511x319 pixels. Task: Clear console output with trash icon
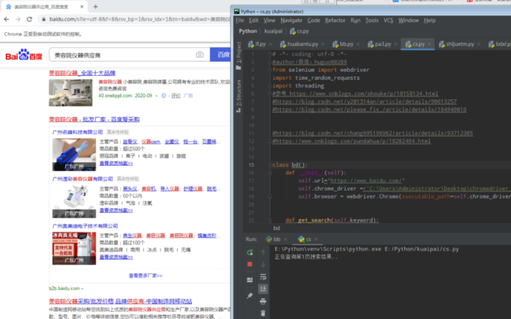263,313
